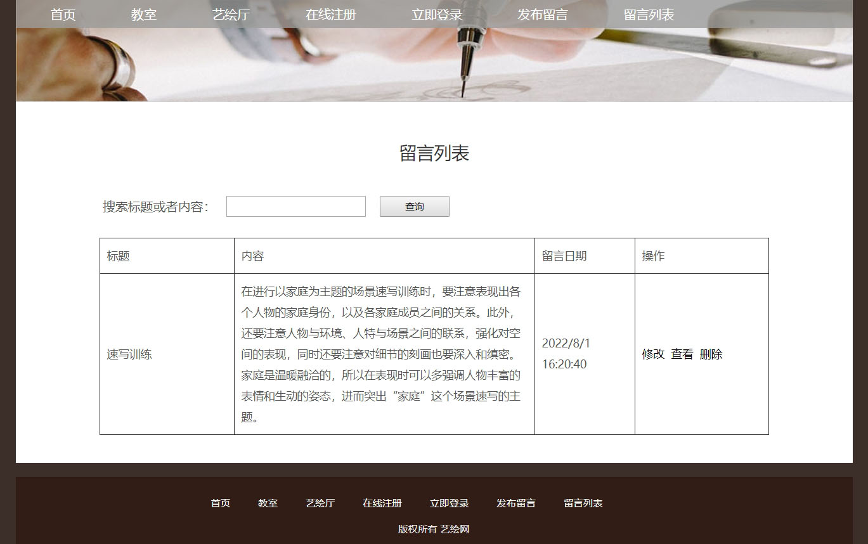868x544 pixels.
Task: Open 教室 link in the footer
Action: 268,503
